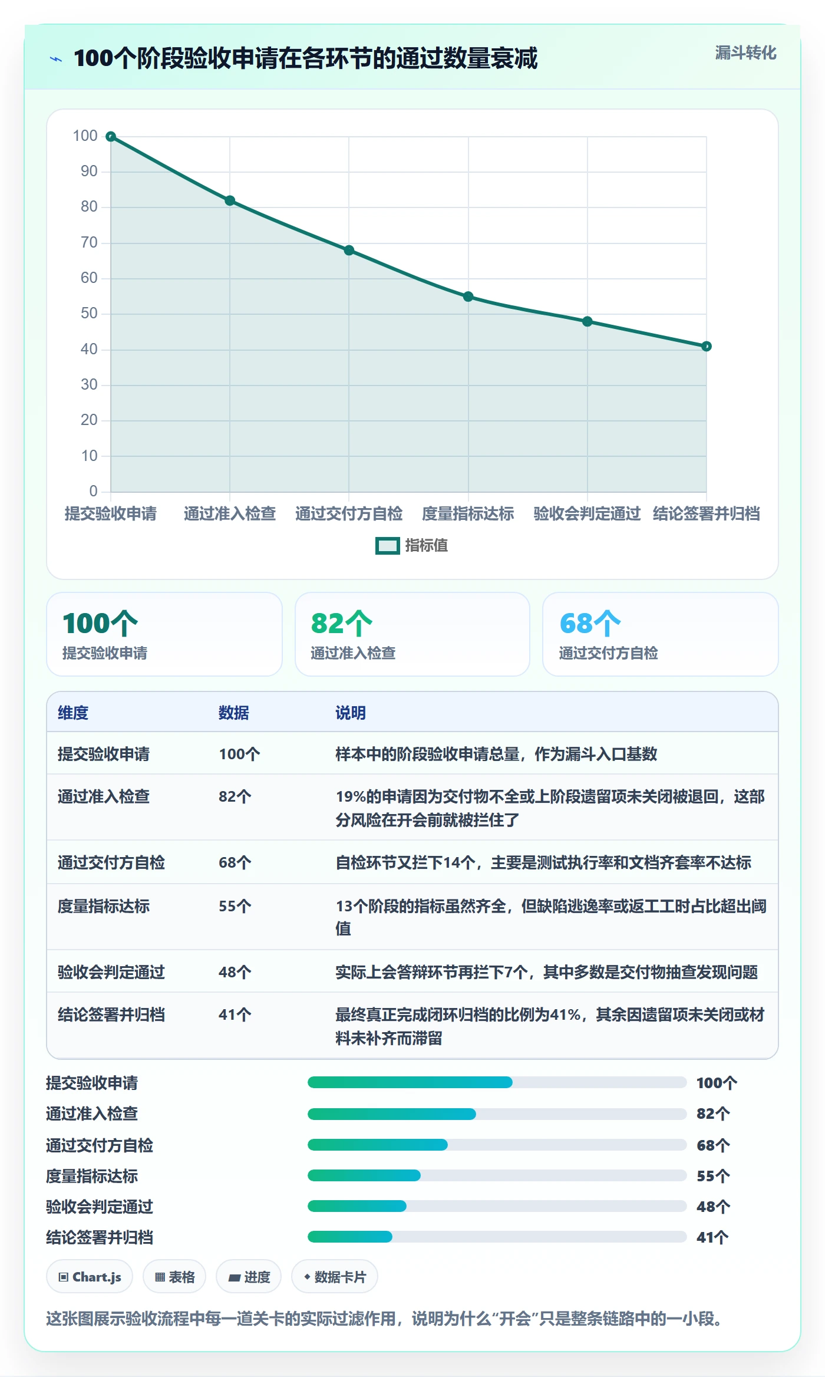Click the 维度 column header
The height and width of the screenshot is (1377, 825).
pos(73,713)
